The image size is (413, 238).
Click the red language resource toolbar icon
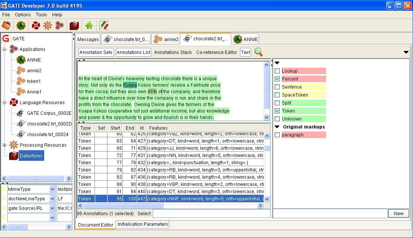point(36,25)
